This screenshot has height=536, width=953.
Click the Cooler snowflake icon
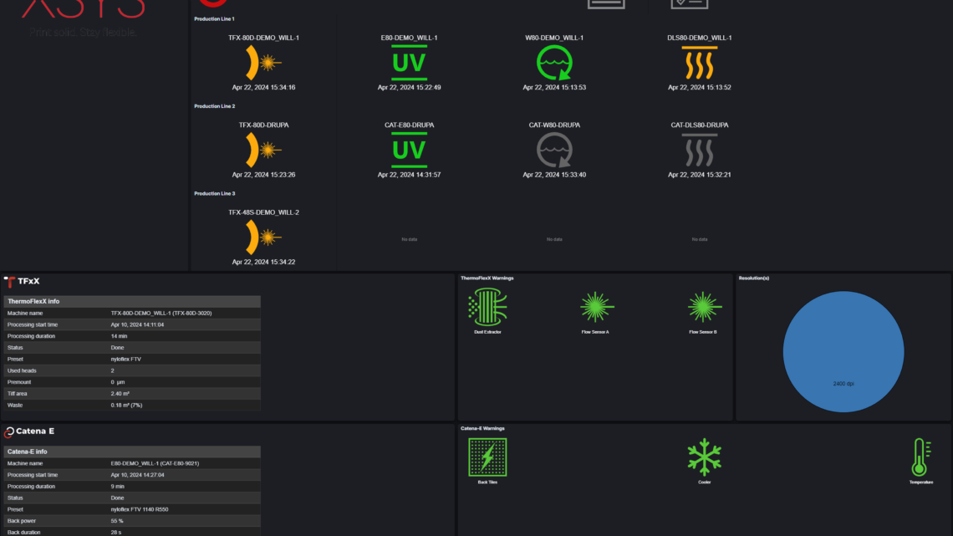click(x=704, y=457)
